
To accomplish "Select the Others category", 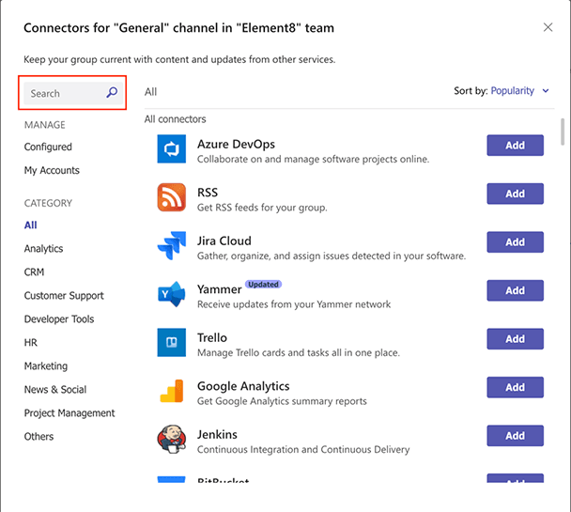I will coord(39,437).
